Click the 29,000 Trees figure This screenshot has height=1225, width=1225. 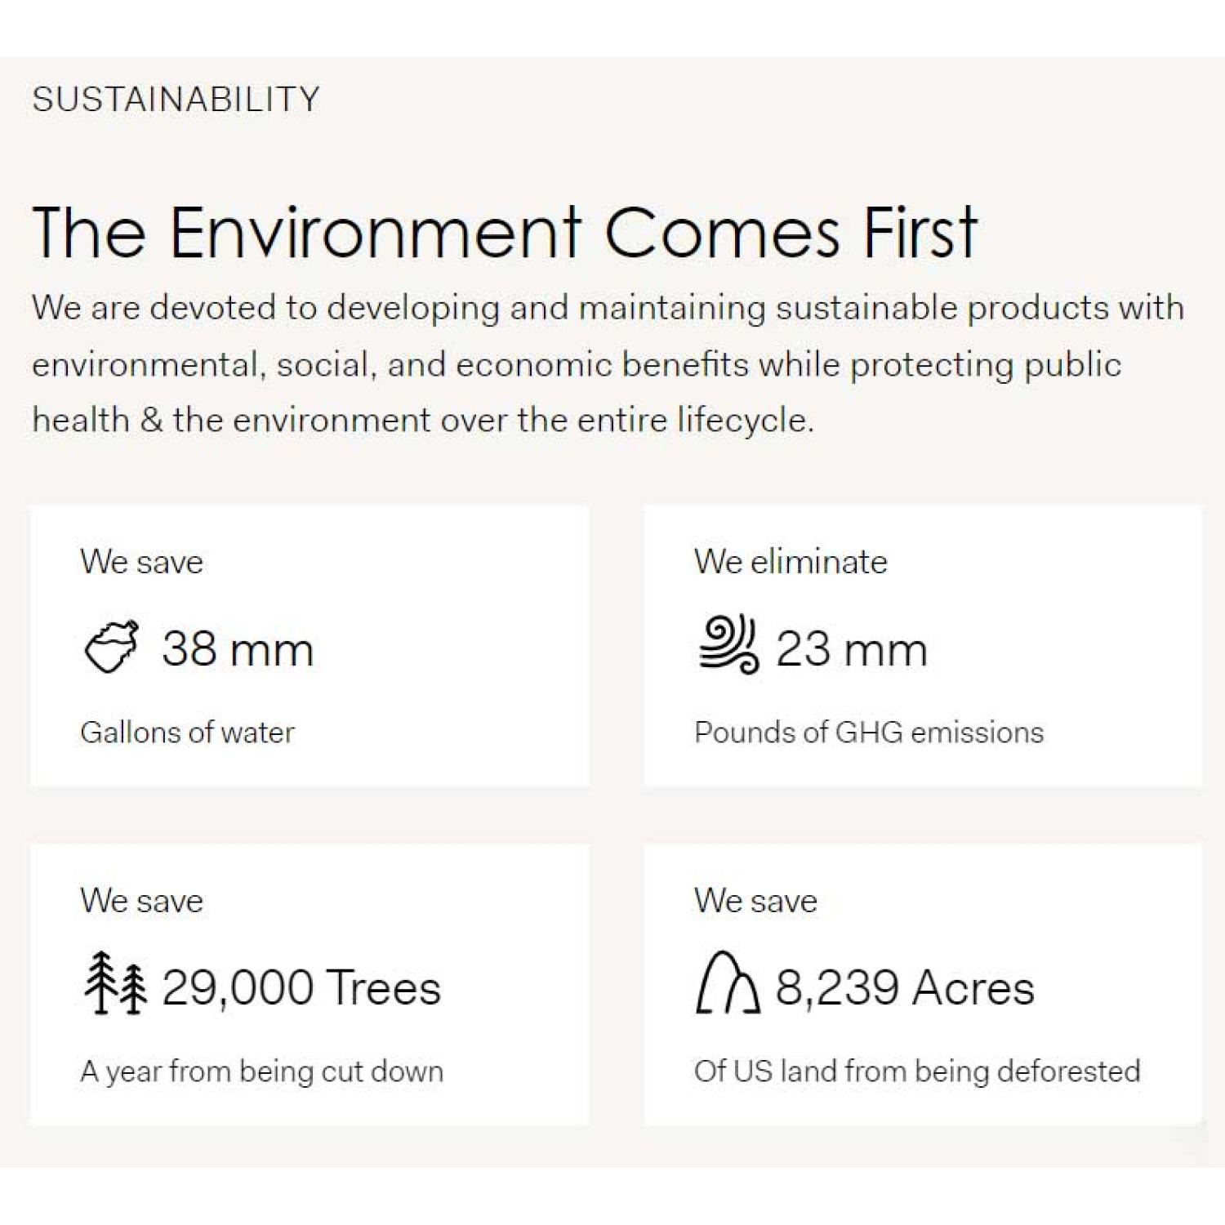(301, 987)
